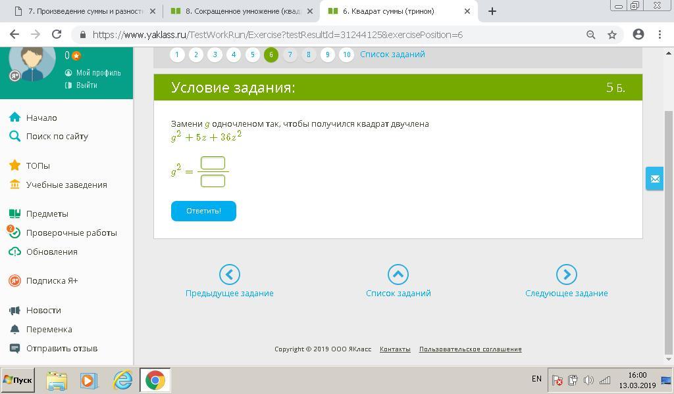Open ТОПы star icon

click(x=14, y=165)
